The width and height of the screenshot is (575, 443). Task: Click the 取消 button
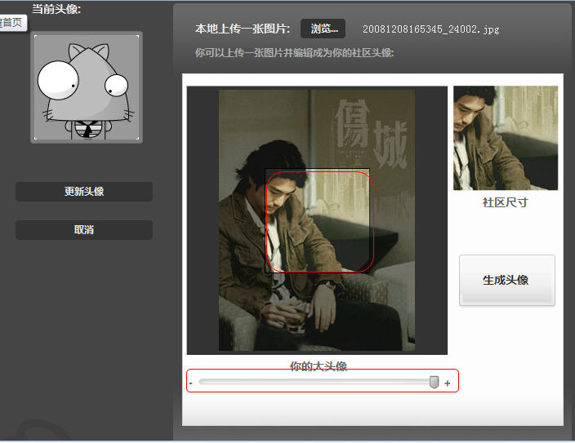(84, 230)
